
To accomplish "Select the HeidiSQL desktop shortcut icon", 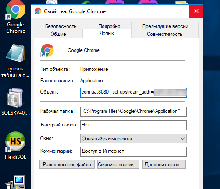I will (x=15, y=141).
